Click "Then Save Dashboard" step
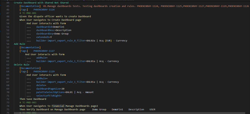250x114 pixels. tap(33, 99)
